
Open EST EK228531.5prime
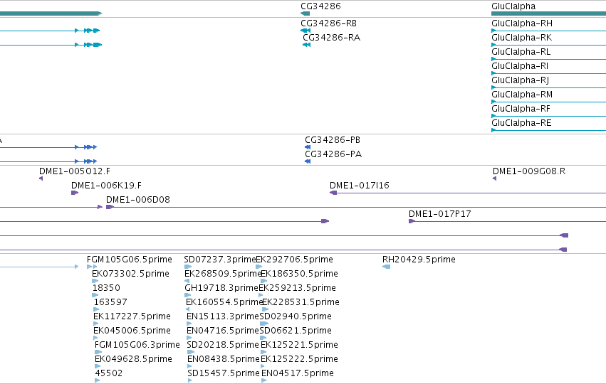301,302
